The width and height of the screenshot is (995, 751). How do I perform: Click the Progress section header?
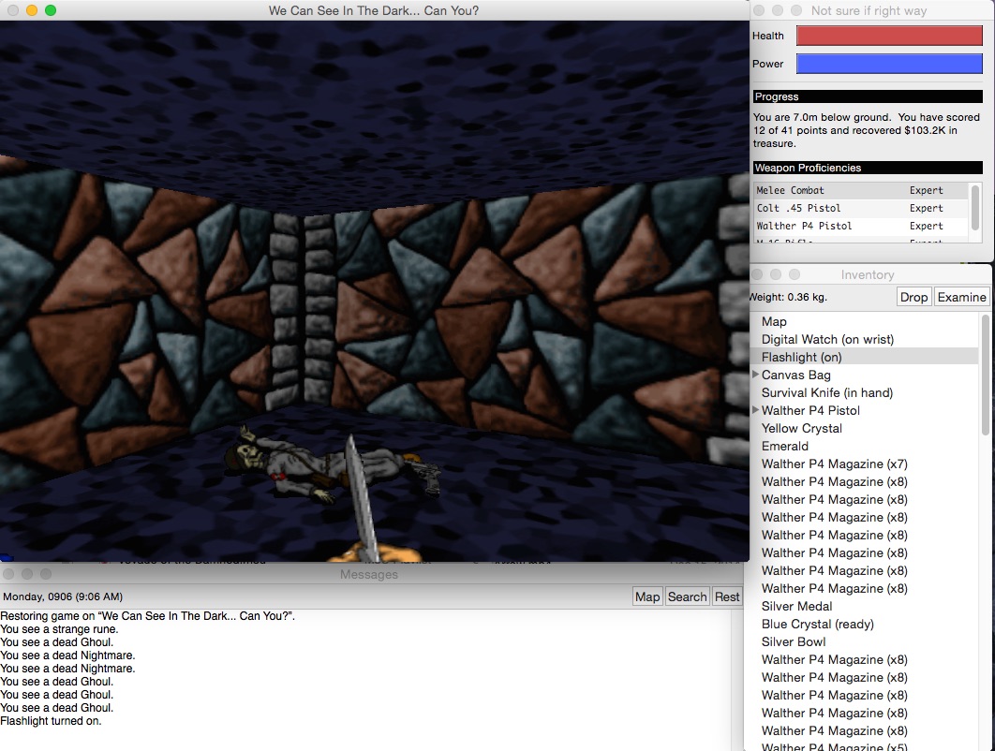click(x=868, y=96)
